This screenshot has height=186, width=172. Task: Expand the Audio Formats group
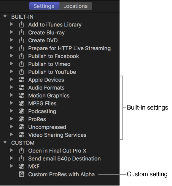pyautogui.click(x=12, y=87)
